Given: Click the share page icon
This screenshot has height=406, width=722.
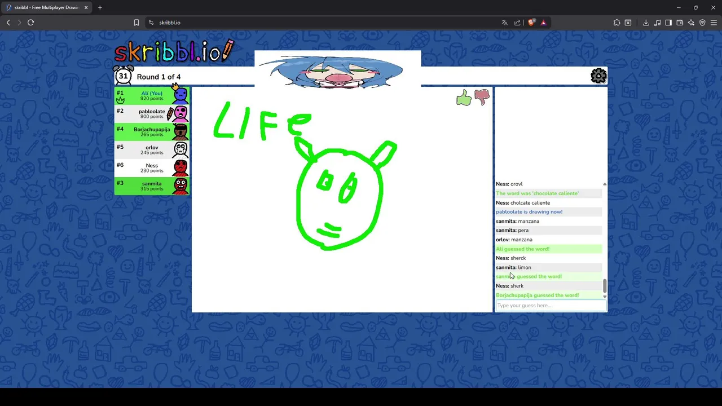Looking at the screenshot, I should [x=517, y=23].
